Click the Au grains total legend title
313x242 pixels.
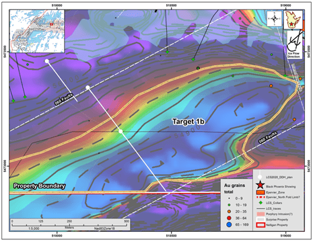tap(234, 188)
